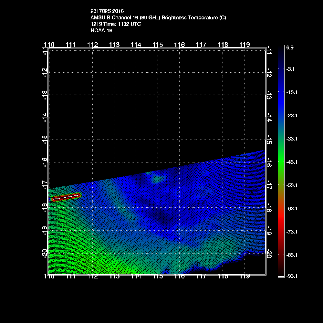Click the red scan-line streak on the map
This screenshot has width=323, height=323.
click(66, 197)
